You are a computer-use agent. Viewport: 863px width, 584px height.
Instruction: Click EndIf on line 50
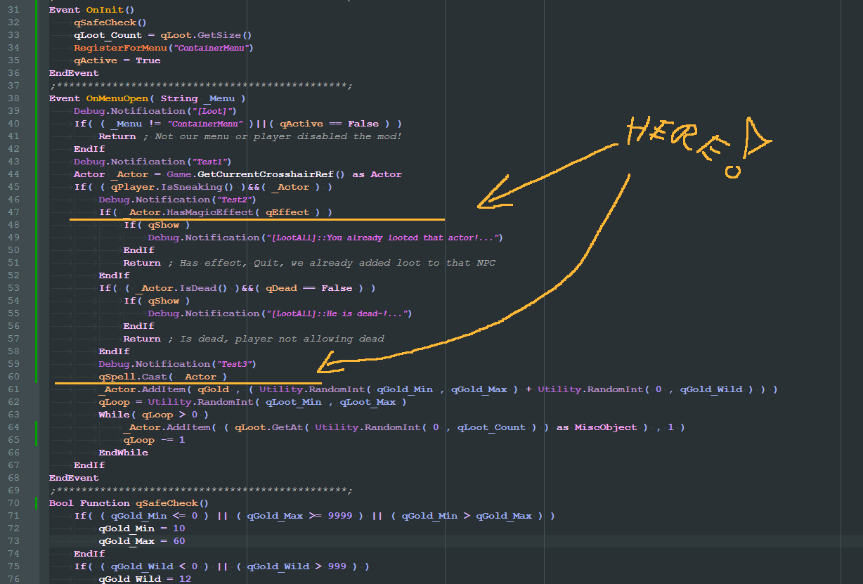click(138, 250)
